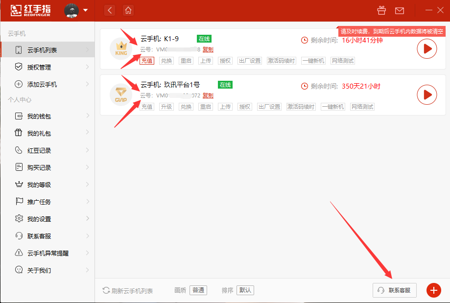Screen dimensions: 450x303
Task: Click 充值 for the K1-9 phone
Action: click(147, 61)
